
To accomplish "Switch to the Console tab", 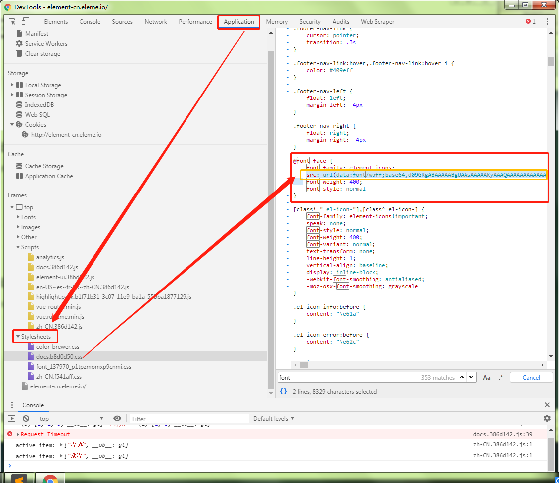I will 90,22.
